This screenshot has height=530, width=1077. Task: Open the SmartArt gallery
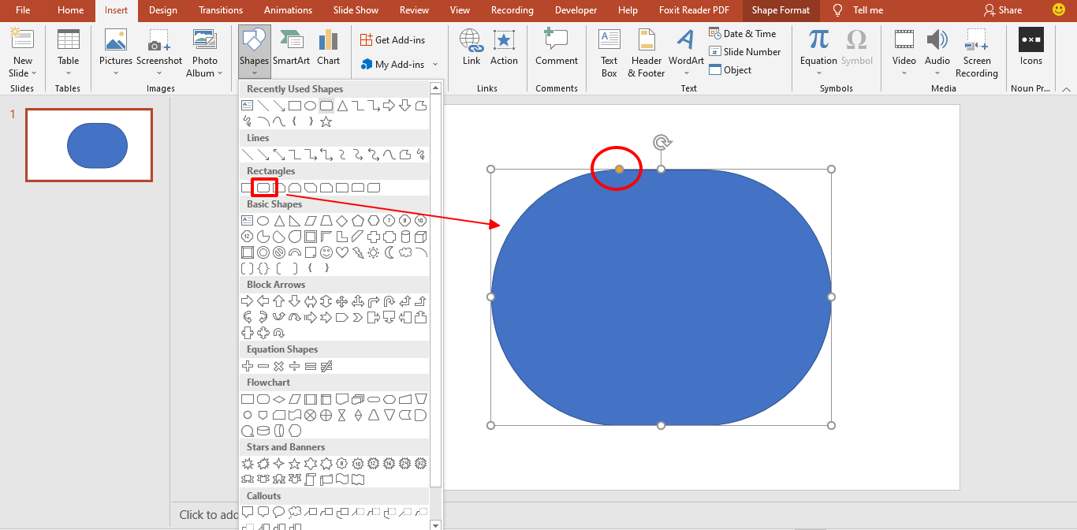tap(291, 47)
